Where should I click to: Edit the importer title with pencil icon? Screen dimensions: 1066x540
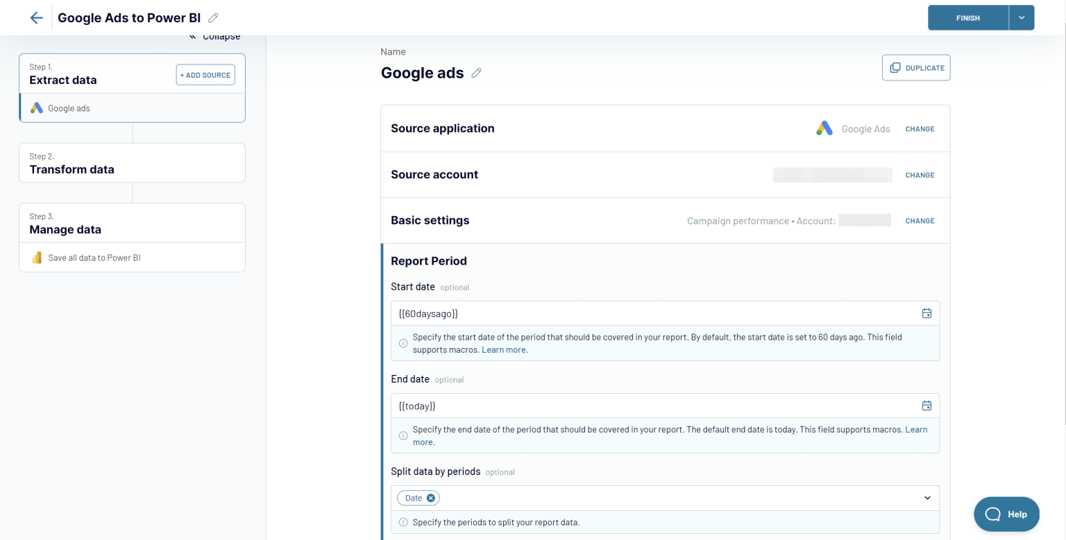pos(214,18)
